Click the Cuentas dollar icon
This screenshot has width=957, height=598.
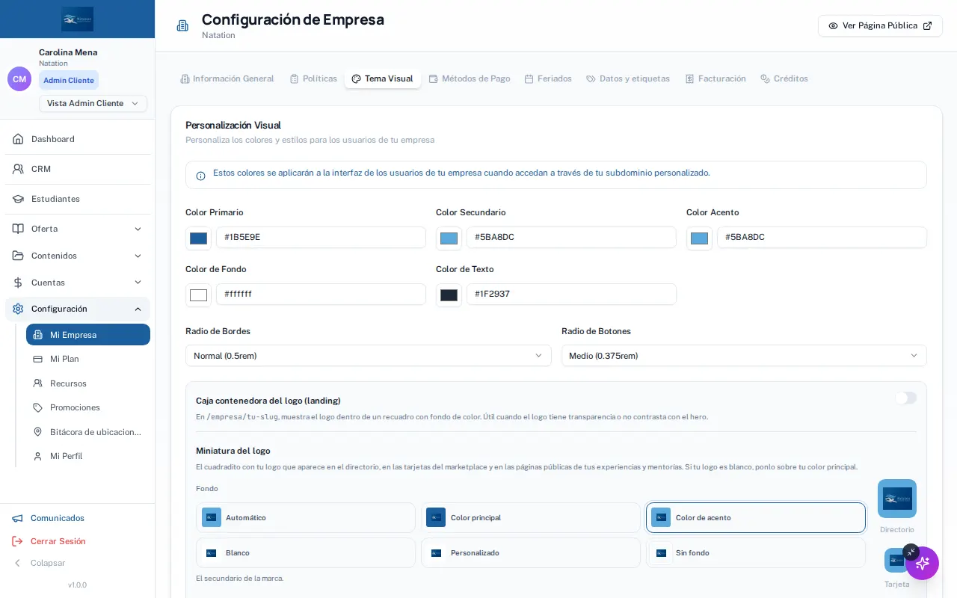click(18, 283)
